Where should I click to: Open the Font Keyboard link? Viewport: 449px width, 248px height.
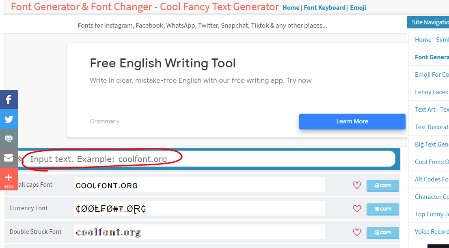tap(324, 8)
